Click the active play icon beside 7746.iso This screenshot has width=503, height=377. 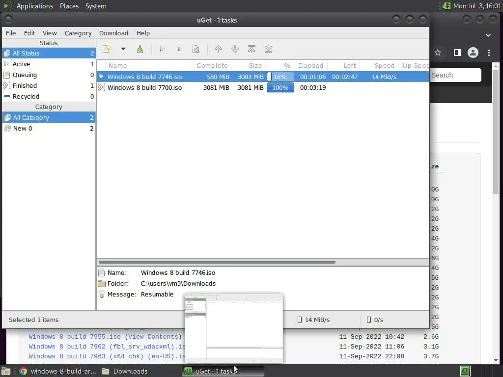click(x=101, y=76)
